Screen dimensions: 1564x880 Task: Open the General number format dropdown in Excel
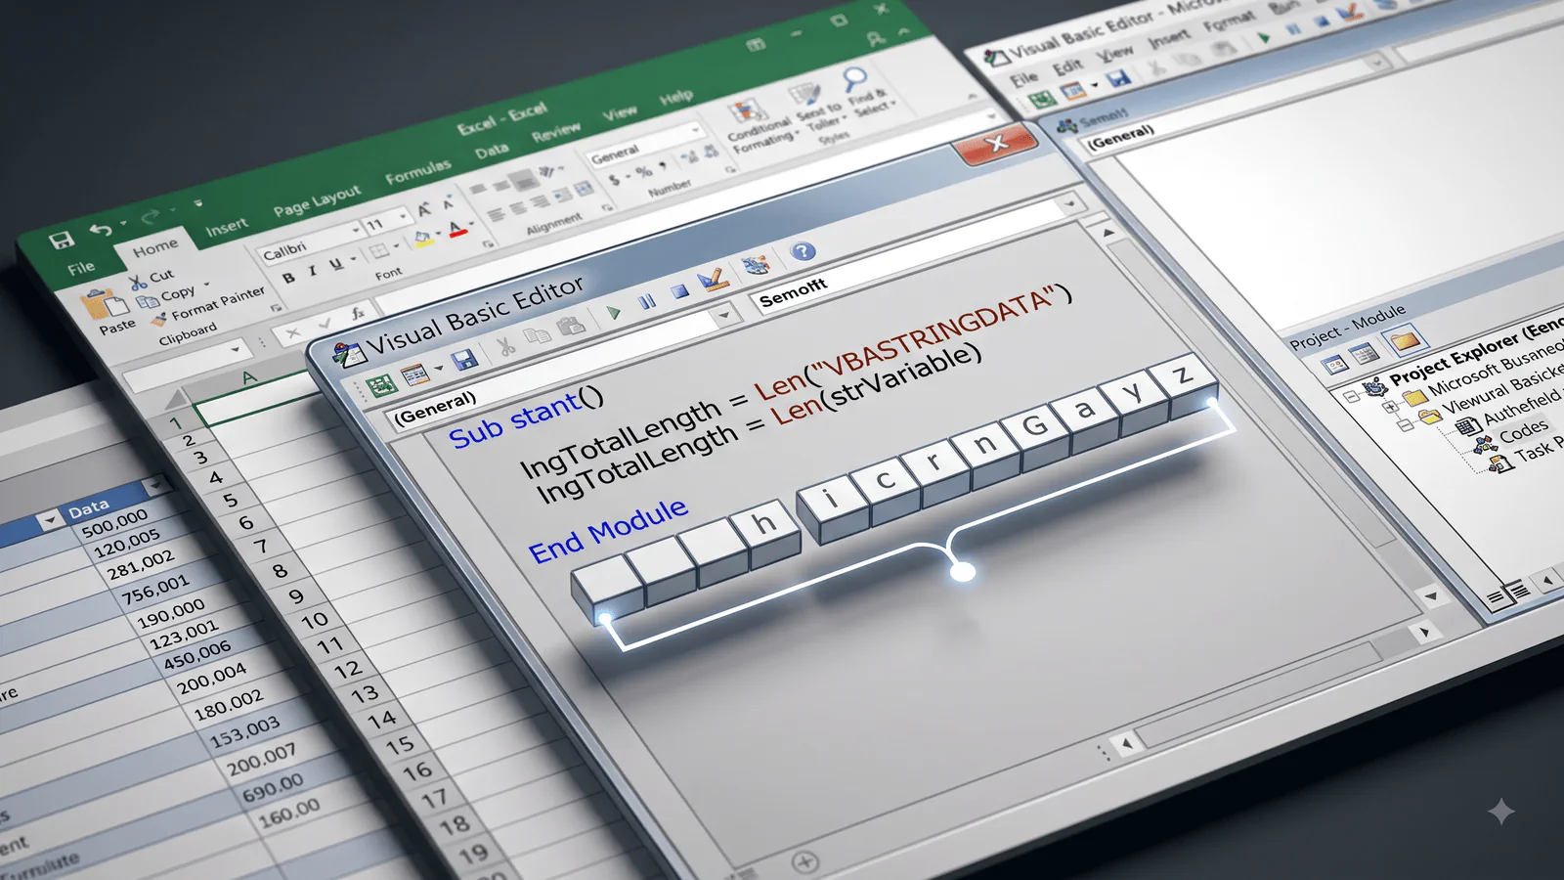click(697, 131)
